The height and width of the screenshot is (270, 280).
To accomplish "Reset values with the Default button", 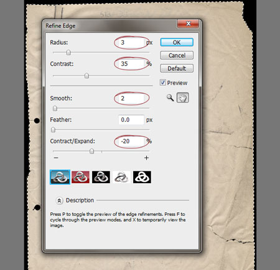I will pos(177,68).
